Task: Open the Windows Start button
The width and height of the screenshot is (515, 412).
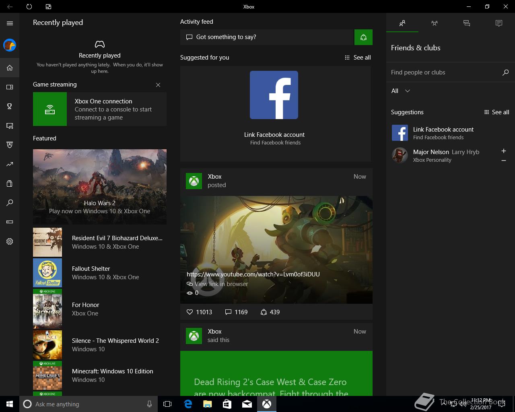Action: pos(10,404)
